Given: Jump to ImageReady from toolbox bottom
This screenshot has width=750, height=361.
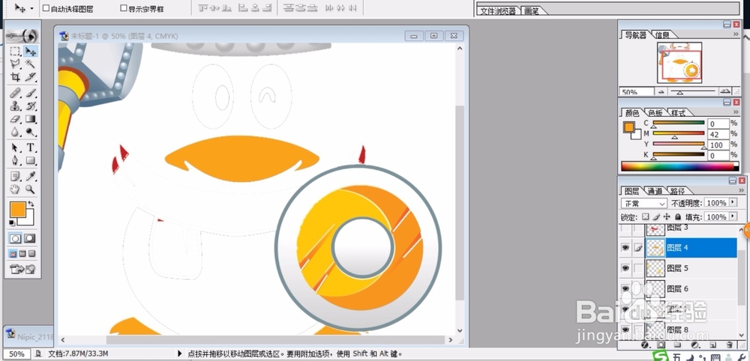Looking at the screenshot, I should pos(22,270).
